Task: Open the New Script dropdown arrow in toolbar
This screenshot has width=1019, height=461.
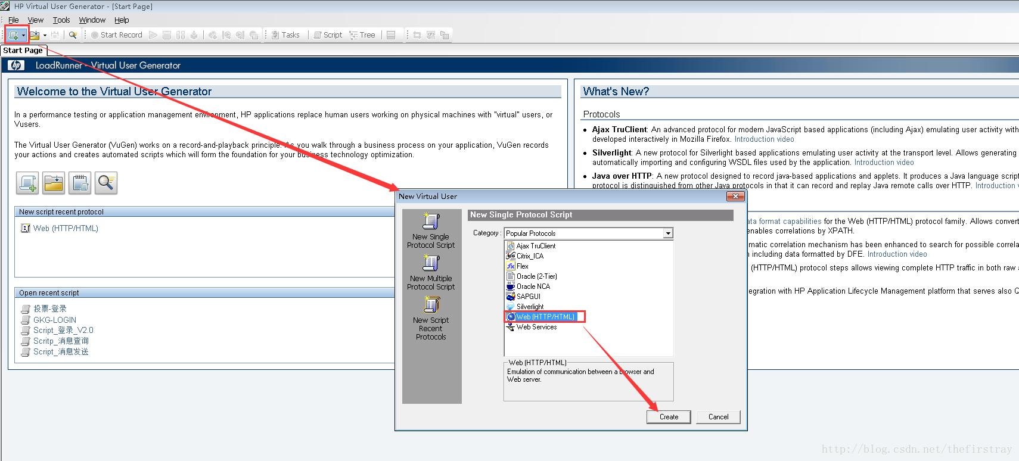Action: (x=23, y=35)
